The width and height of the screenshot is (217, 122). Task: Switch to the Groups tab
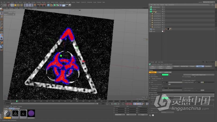[192, 66]
